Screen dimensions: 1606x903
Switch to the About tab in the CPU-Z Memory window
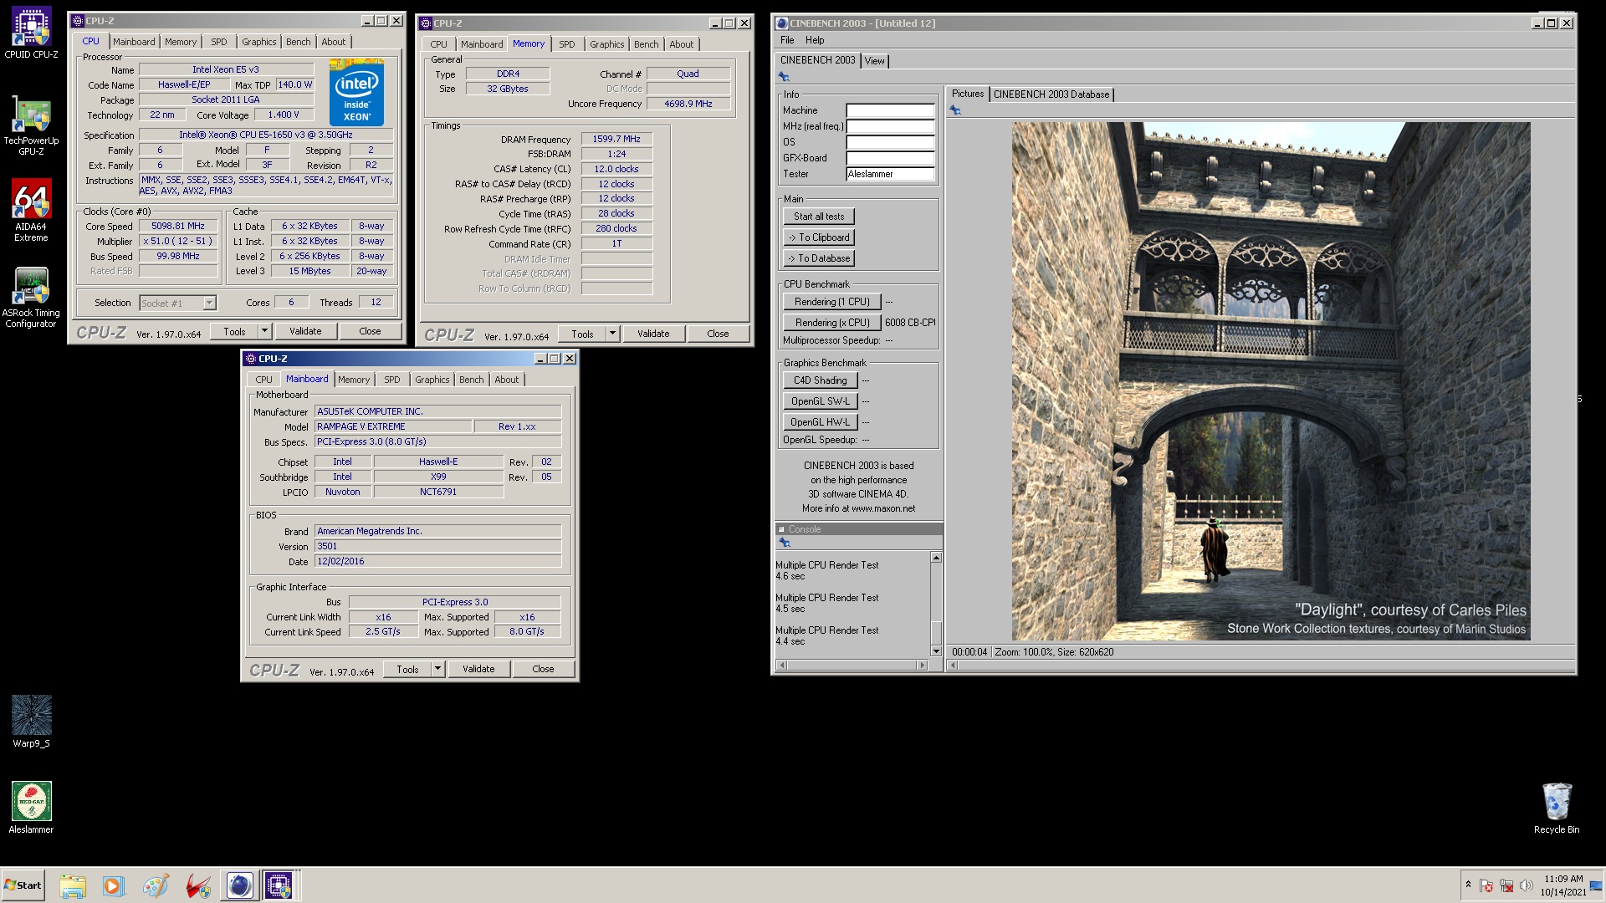pos(682,44)
